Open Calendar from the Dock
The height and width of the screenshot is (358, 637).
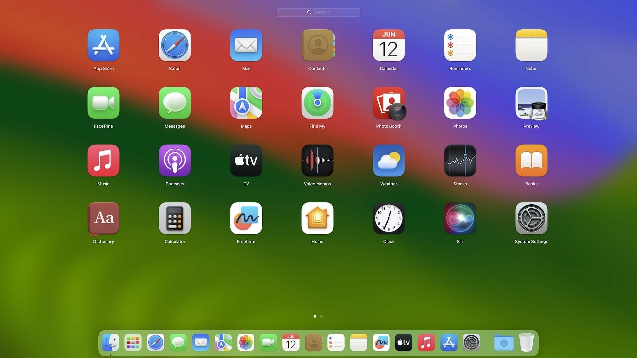coord(291,342)
